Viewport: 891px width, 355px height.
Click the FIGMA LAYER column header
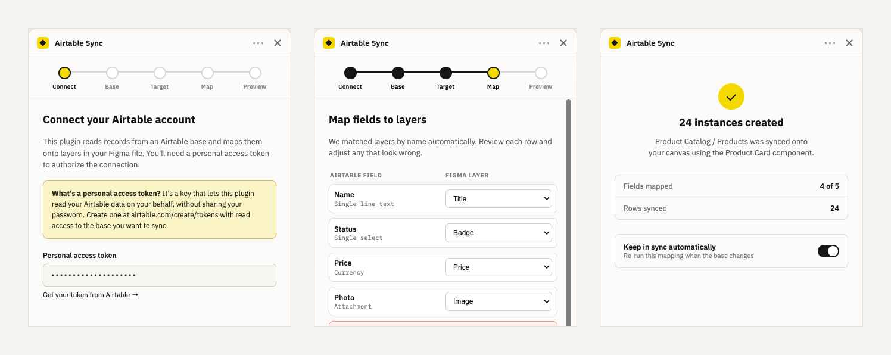click(x=467, y=175)
